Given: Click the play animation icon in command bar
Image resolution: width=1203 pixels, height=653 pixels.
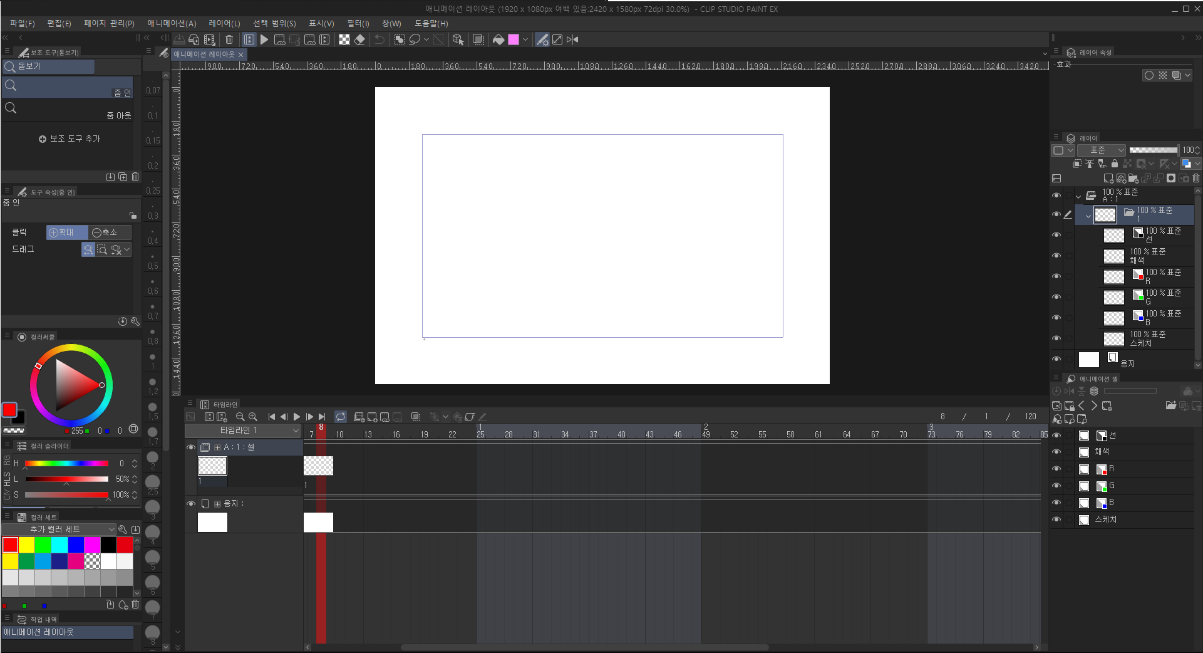Looking at the screenshot, I should 264,39.
